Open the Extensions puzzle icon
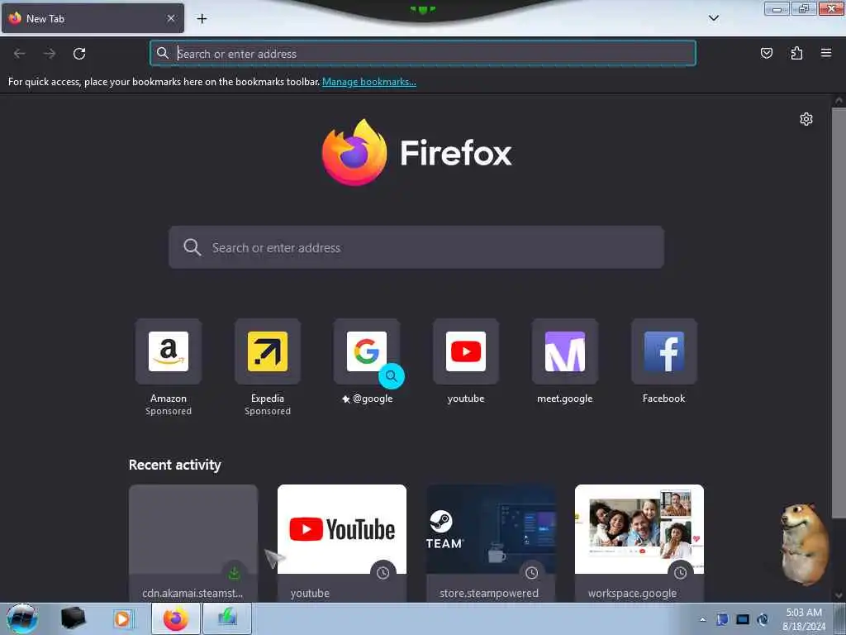846x635 pixels. [x=796, y=53]
